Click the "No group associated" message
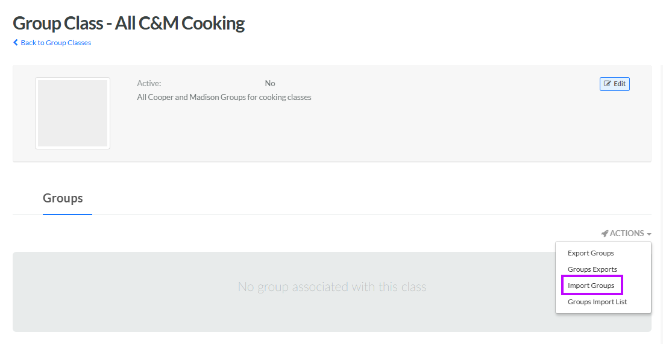 (x=332, y=287)
